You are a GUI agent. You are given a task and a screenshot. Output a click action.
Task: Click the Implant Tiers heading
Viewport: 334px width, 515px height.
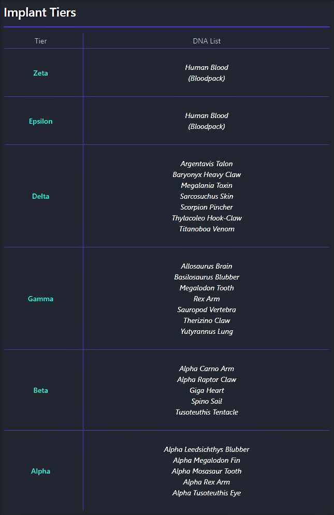click(x=40, y=12)
